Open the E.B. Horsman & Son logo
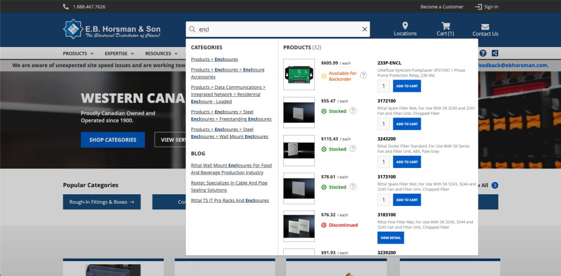 click(112, 29)
